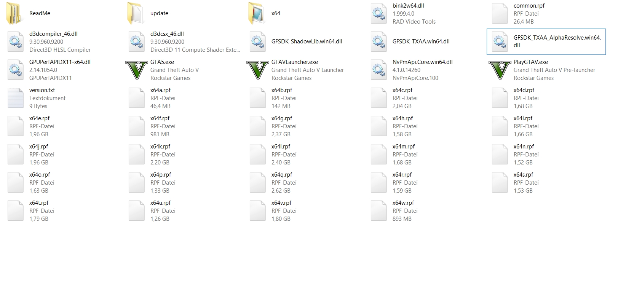Click the x64h.rpf file icon

pos(378,126)
